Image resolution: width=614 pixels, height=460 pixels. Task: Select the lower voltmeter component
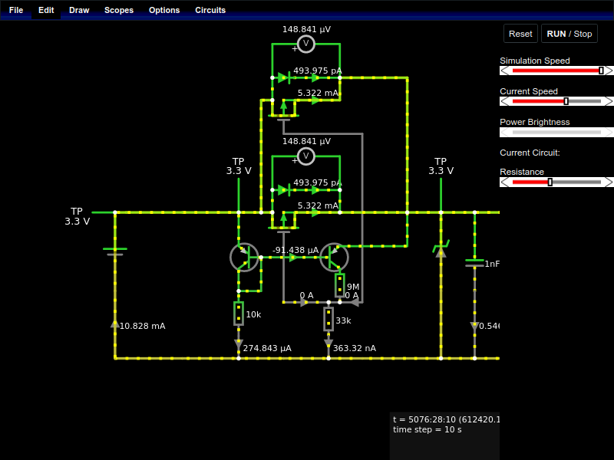(x=305, y=156)
